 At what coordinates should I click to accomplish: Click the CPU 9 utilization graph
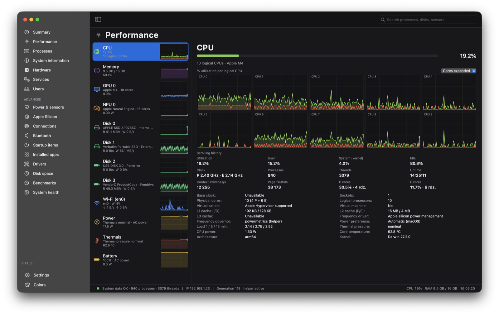point(449,130)
